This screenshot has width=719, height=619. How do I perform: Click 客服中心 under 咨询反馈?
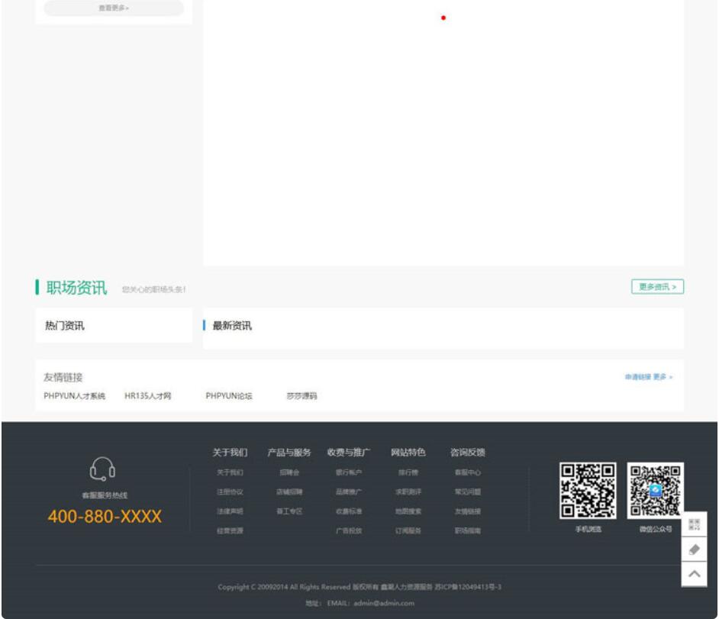pos(468,473)
